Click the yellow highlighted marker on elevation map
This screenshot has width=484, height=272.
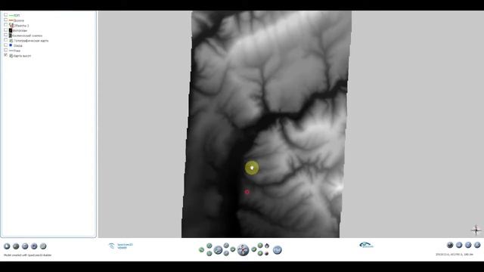pos(252,168)
